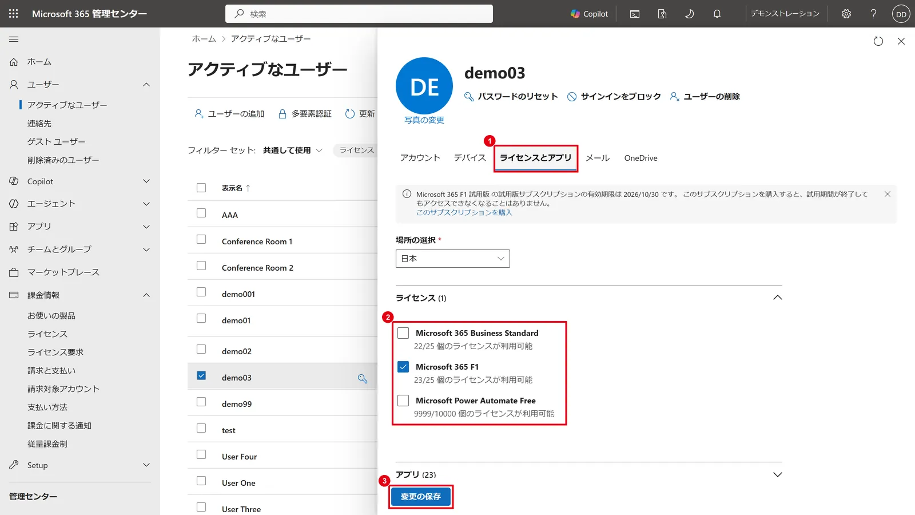The image size is (915, 515).
Task: Open Cloud Shell terminal icon
Action: 635,14
